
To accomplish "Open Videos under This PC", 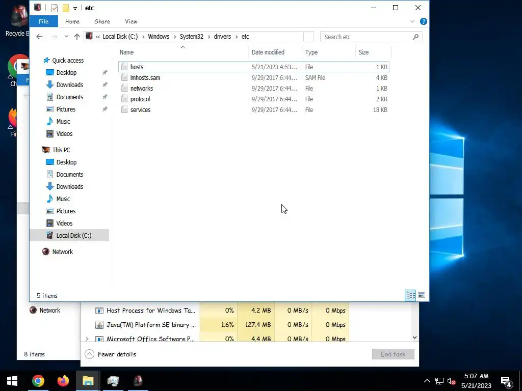I will tap(64, 224).
